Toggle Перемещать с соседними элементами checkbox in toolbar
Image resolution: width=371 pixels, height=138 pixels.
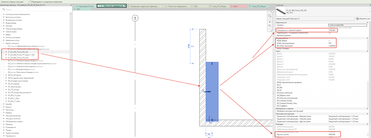(30, 2)
